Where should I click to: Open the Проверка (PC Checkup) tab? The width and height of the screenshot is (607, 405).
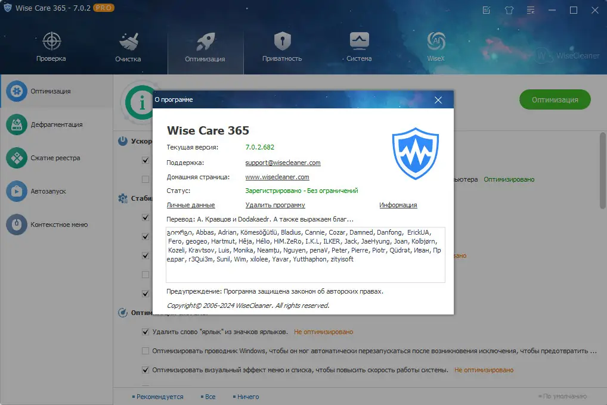[x=51, y=46]
